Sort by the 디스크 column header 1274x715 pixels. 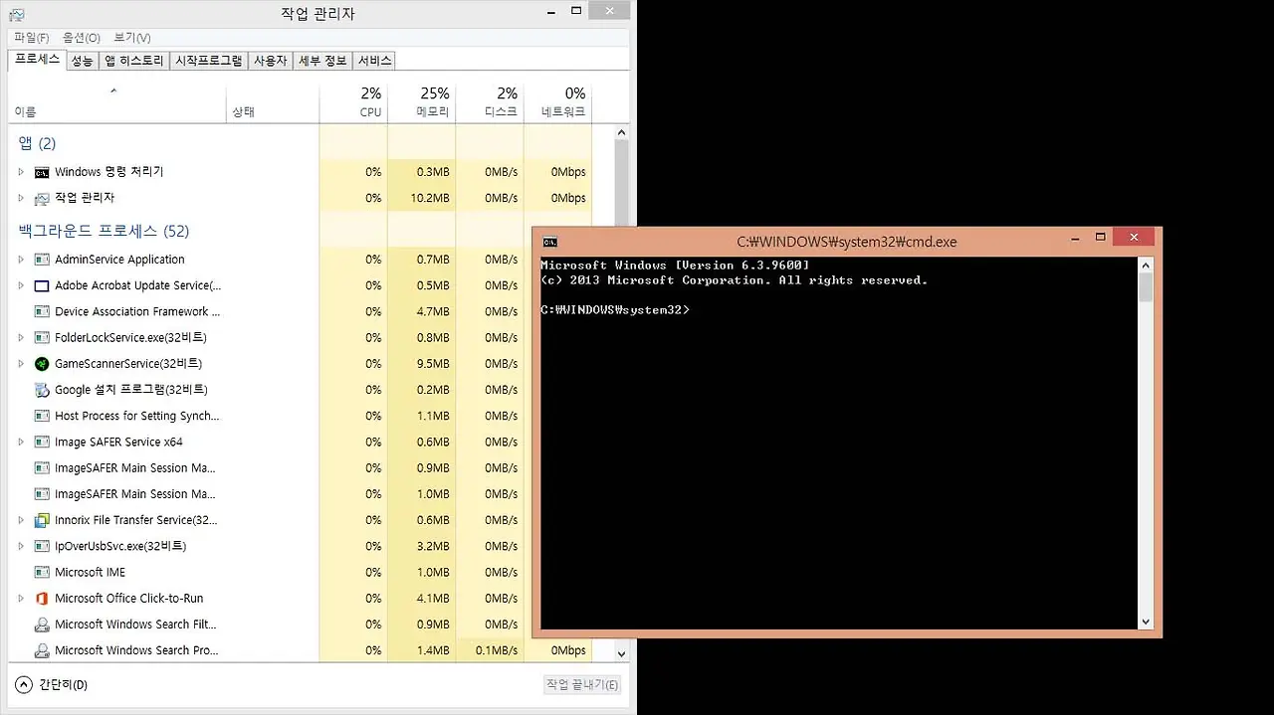(490, 102)
